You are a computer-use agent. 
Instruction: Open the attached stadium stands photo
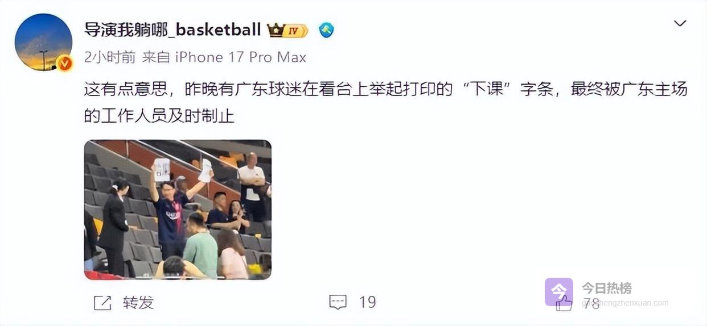[x=178, y=210]
